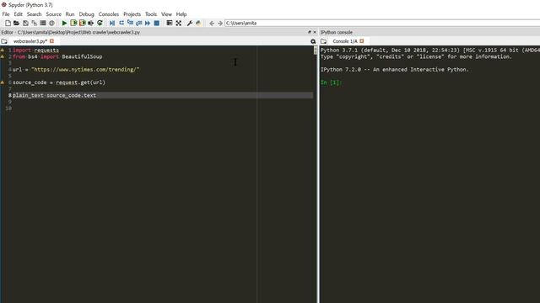The image size is (540, 303).
Task: Open the Tools menu
Action: point(151,14)
